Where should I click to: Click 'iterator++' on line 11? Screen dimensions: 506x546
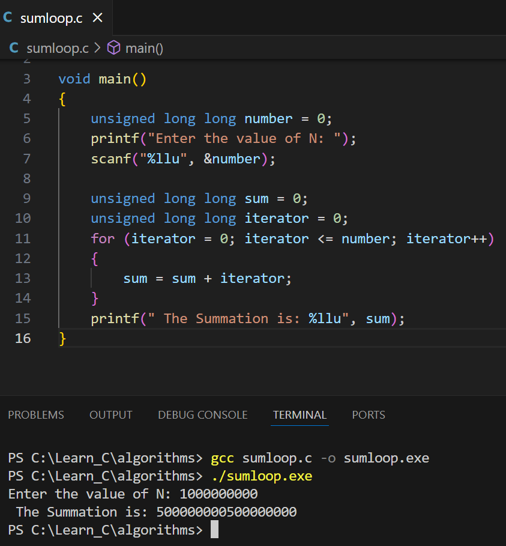(447, 238)
